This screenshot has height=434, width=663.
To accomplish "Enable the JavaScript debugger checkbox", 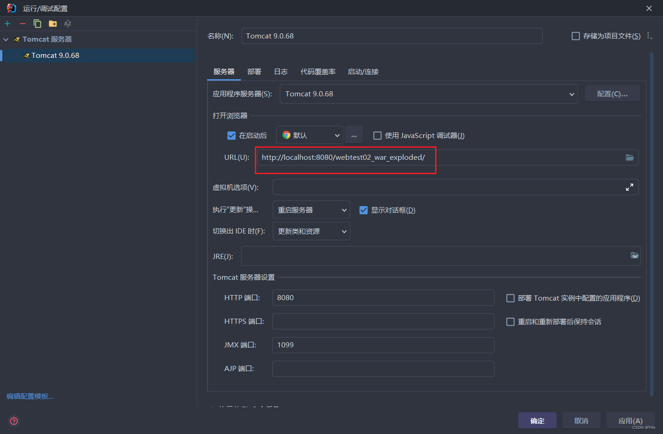I will click(x=378, y=136).
